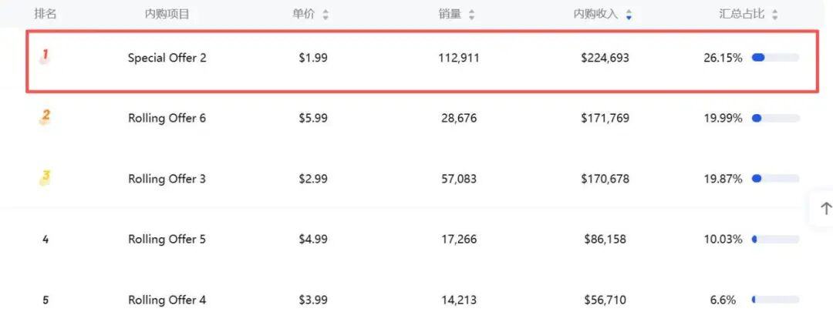833x312 pixels.
Task: Click the 排名 column header
Action: coord(46,14)
